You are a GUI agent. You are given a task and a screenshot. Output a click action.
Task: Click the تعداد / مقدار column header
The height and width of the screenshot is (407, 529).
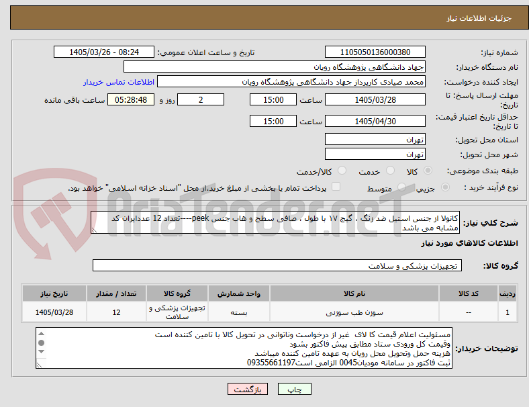[x=116, y=293]
